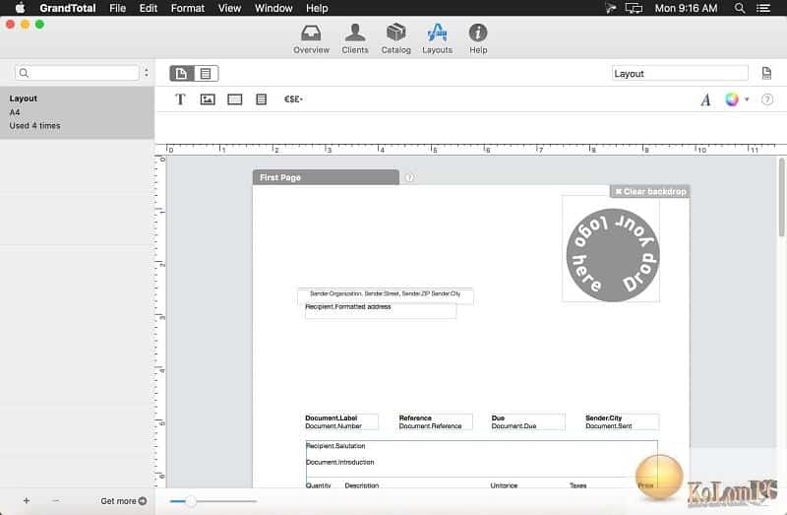The height and width of the screenshot is (515, 787).
Task: Select the Sender Organization address field
Action: coord(385,295)
